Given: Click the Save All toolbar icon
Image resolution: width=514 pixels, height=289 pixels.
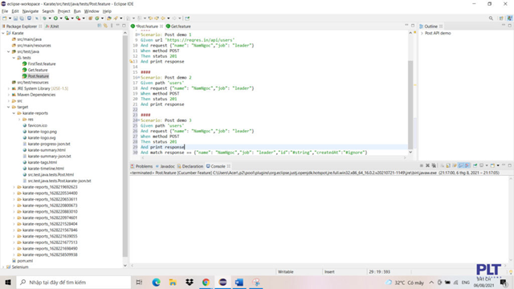Looking at the screenshot, I should coord(22,18).
